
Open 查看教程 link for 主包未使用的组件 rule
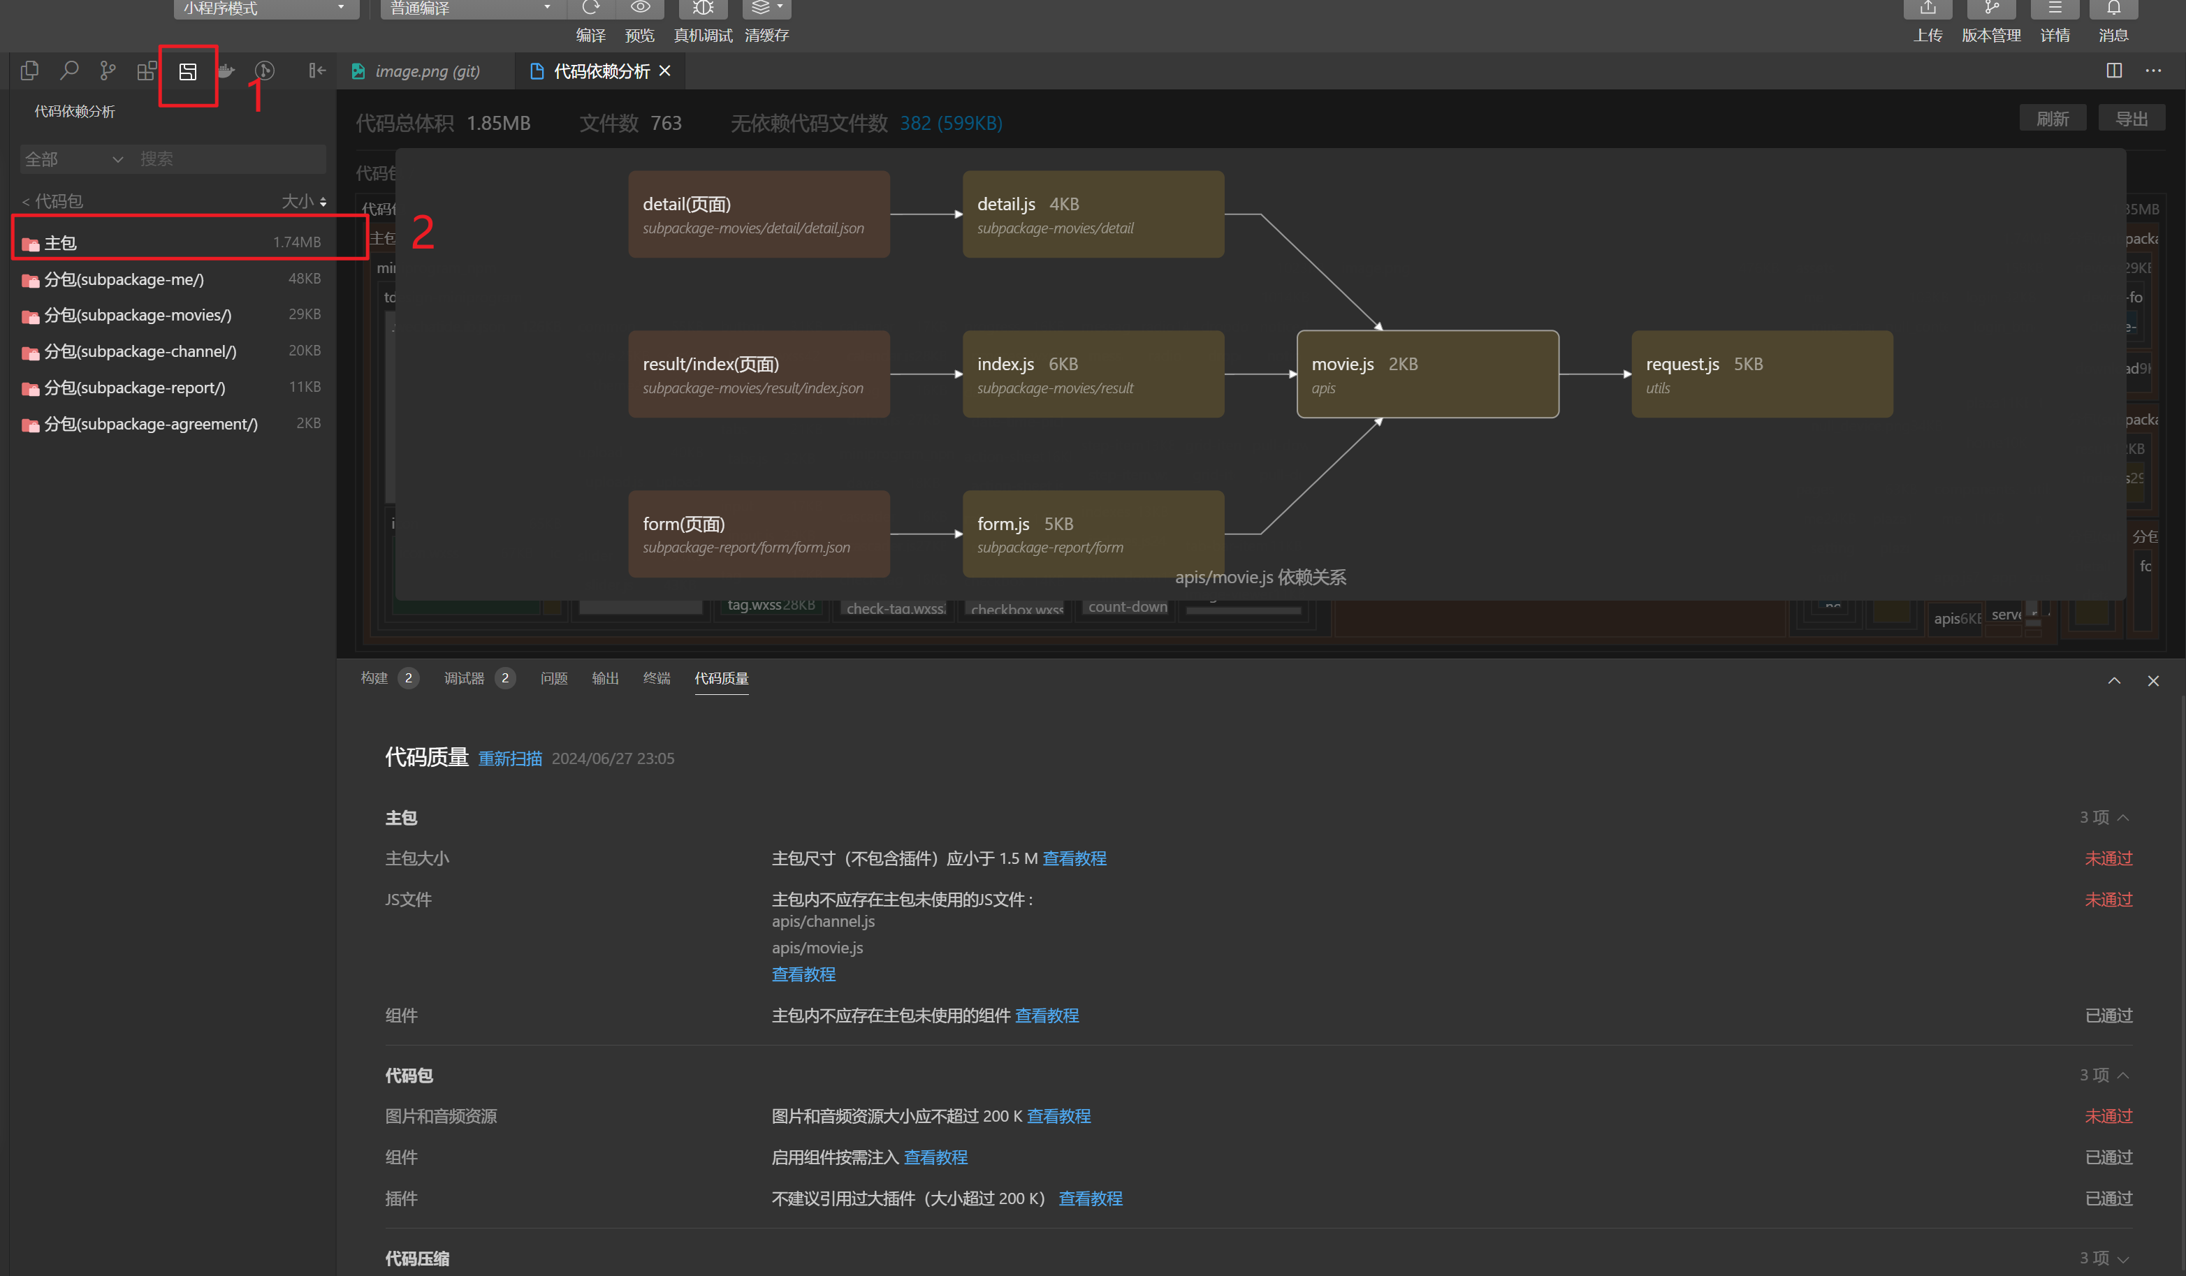click(1047, 1015)
